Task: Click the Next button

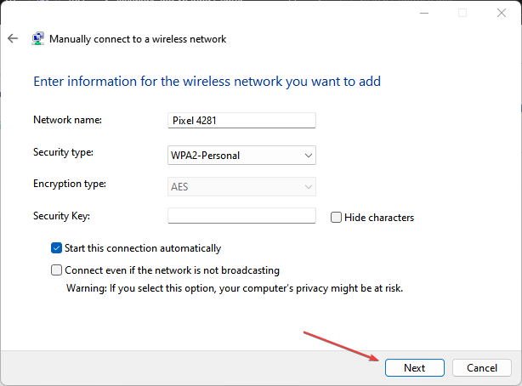Action: [414, 367]
